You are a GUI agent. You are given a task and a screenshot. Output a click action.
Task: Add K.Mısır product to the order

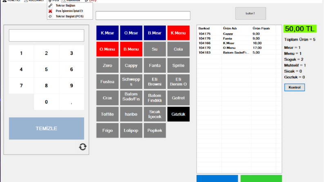pos(107,33)
